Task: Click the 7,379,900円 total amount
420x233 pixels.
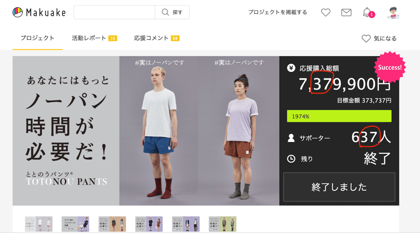Action: (345, 84)
